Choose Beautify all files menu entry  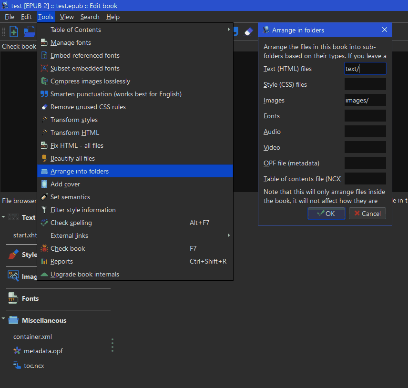point(135,158)
